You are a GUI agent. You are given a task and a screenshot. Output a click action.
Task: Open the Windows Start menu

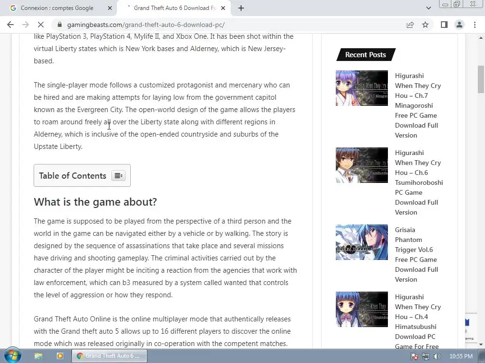click(x=12, y=355)
